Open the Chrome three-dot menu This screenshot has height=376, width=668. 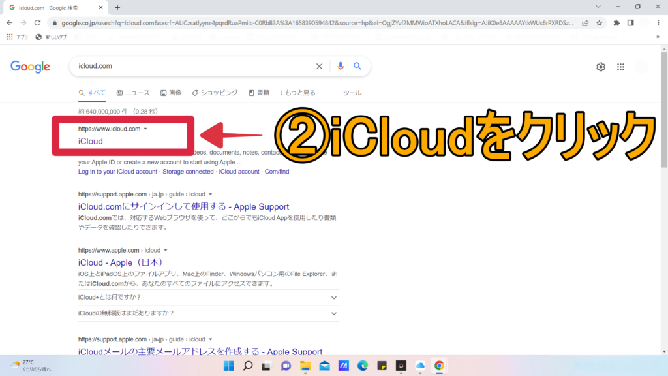pyautogui.click(x=659, y=23)
